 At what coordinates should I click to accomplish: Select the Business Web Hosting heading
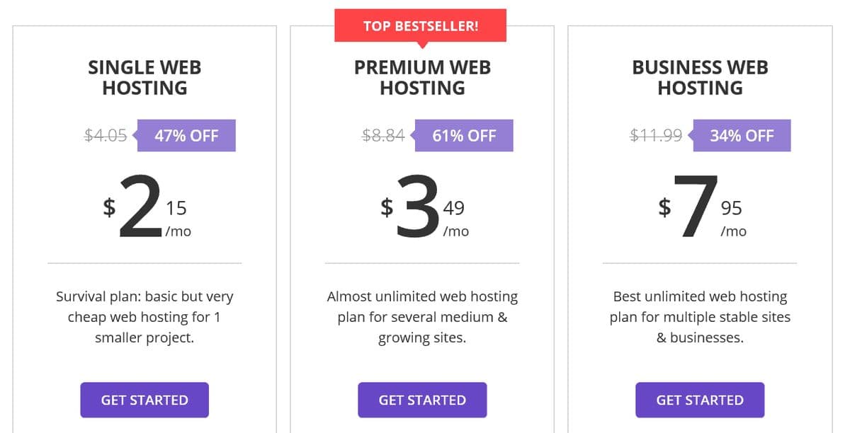[700, 78]
